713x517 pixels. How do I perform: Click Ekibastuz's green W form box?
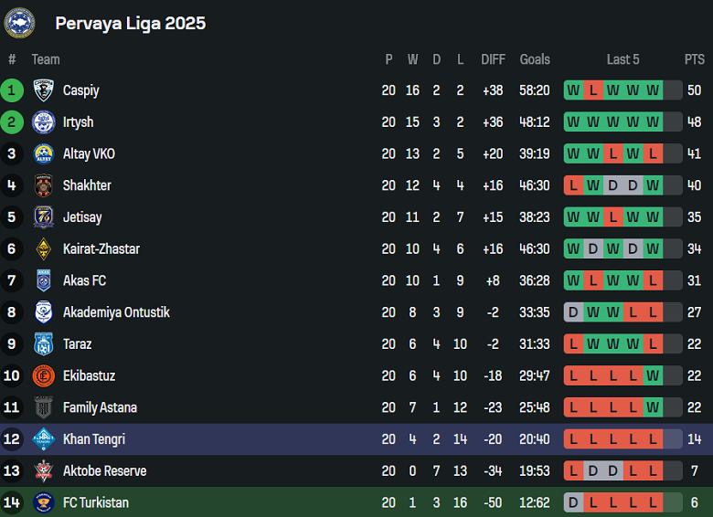[x=653, y=375]
